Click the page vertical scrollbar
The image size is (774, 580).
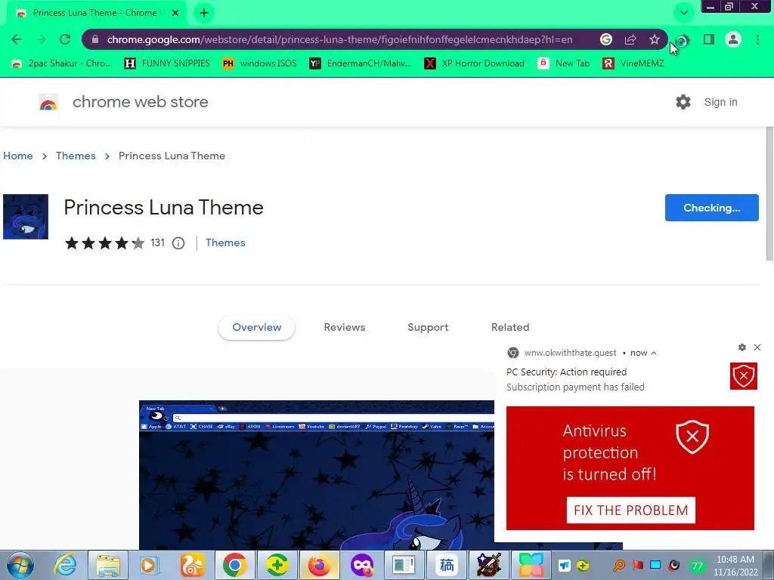pos(769,193)
